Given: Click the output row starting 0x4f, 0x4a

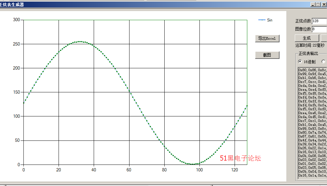Looking at the screenshot, I should coord(312,140).
